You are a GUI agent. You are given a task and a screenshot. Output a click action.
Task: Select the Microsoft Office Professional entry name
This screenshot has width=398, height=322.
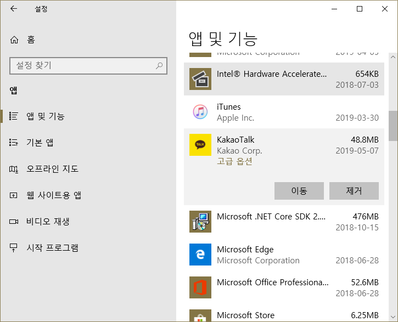[x=273, y=283]
